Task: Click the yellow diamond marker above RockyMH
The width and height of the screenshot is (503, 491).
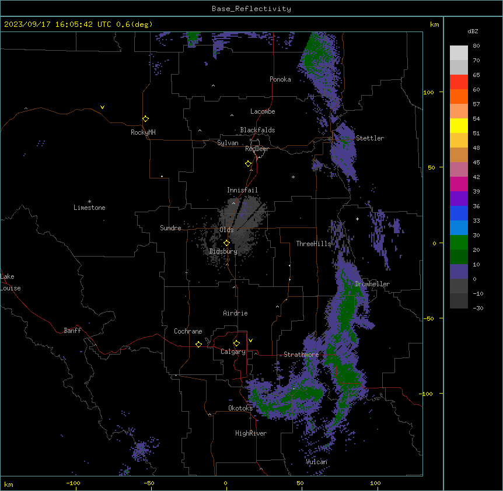Action: [145, 119]
